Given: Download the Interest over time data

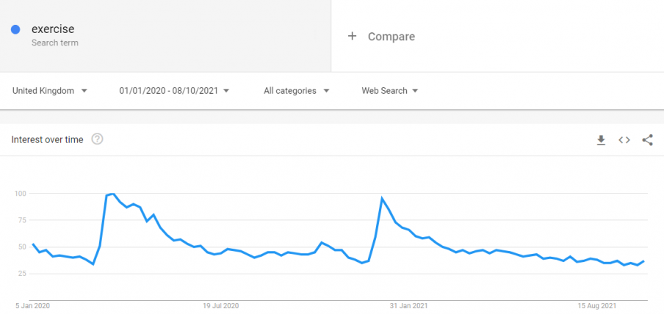Looking at the screenshot, I should click(x=601, y=140).
